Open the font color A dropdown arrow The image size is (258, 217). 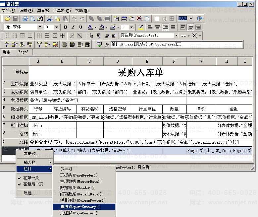click(x=95, y=27)
